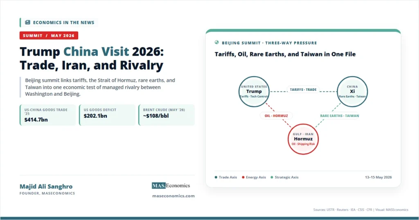Viewport: 419px width, 220px height.
Task: Click the US-China Goods Trade $414.7bn card
Action: click(48, 115)
